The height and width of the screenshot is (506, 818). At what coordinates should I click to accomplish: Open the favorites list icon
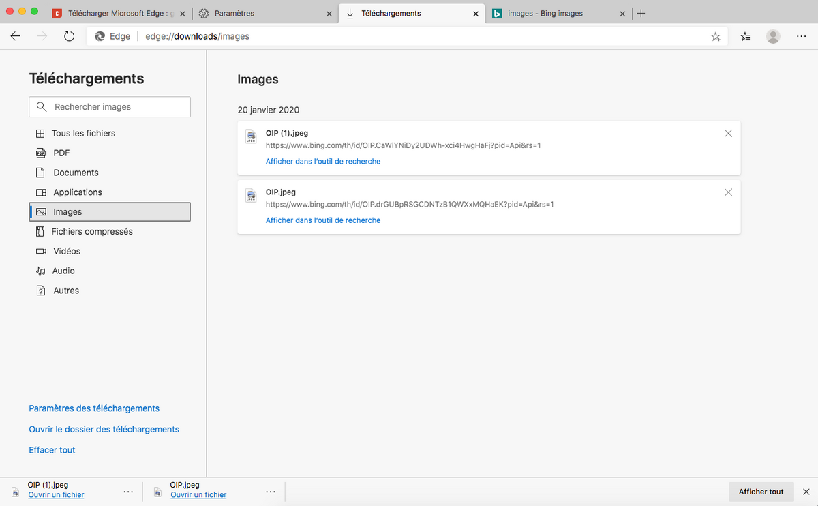[x=746, y=37]
